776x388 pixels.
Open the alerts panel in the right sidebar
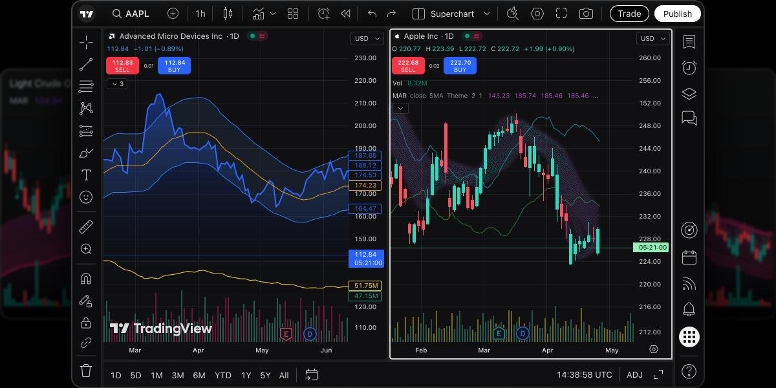689,68
